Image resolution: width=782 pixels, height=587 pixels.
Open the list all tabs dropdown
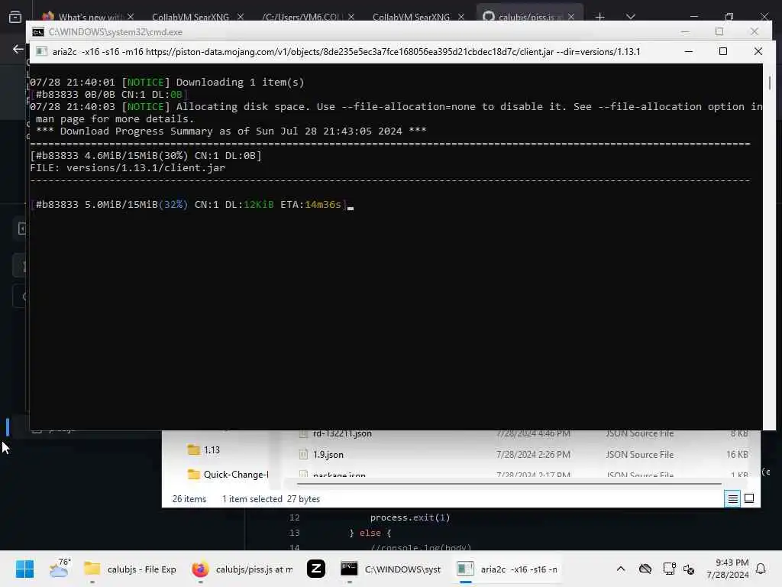pos(630,17)
